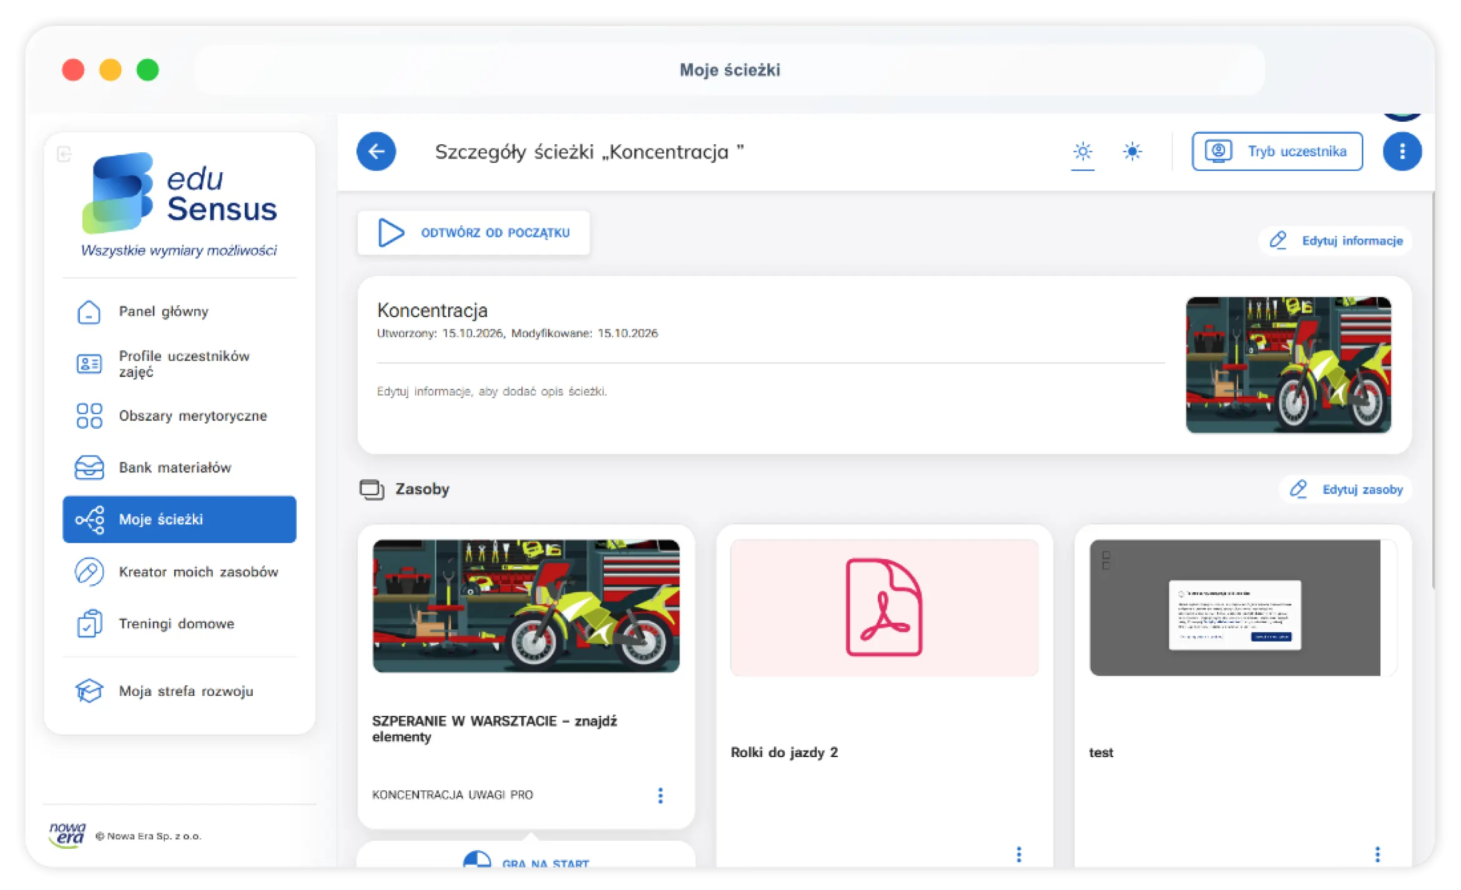Open Panel główny home icon
The width and height of the screenshot is (1461, 890).
click(x=89, y=311)
